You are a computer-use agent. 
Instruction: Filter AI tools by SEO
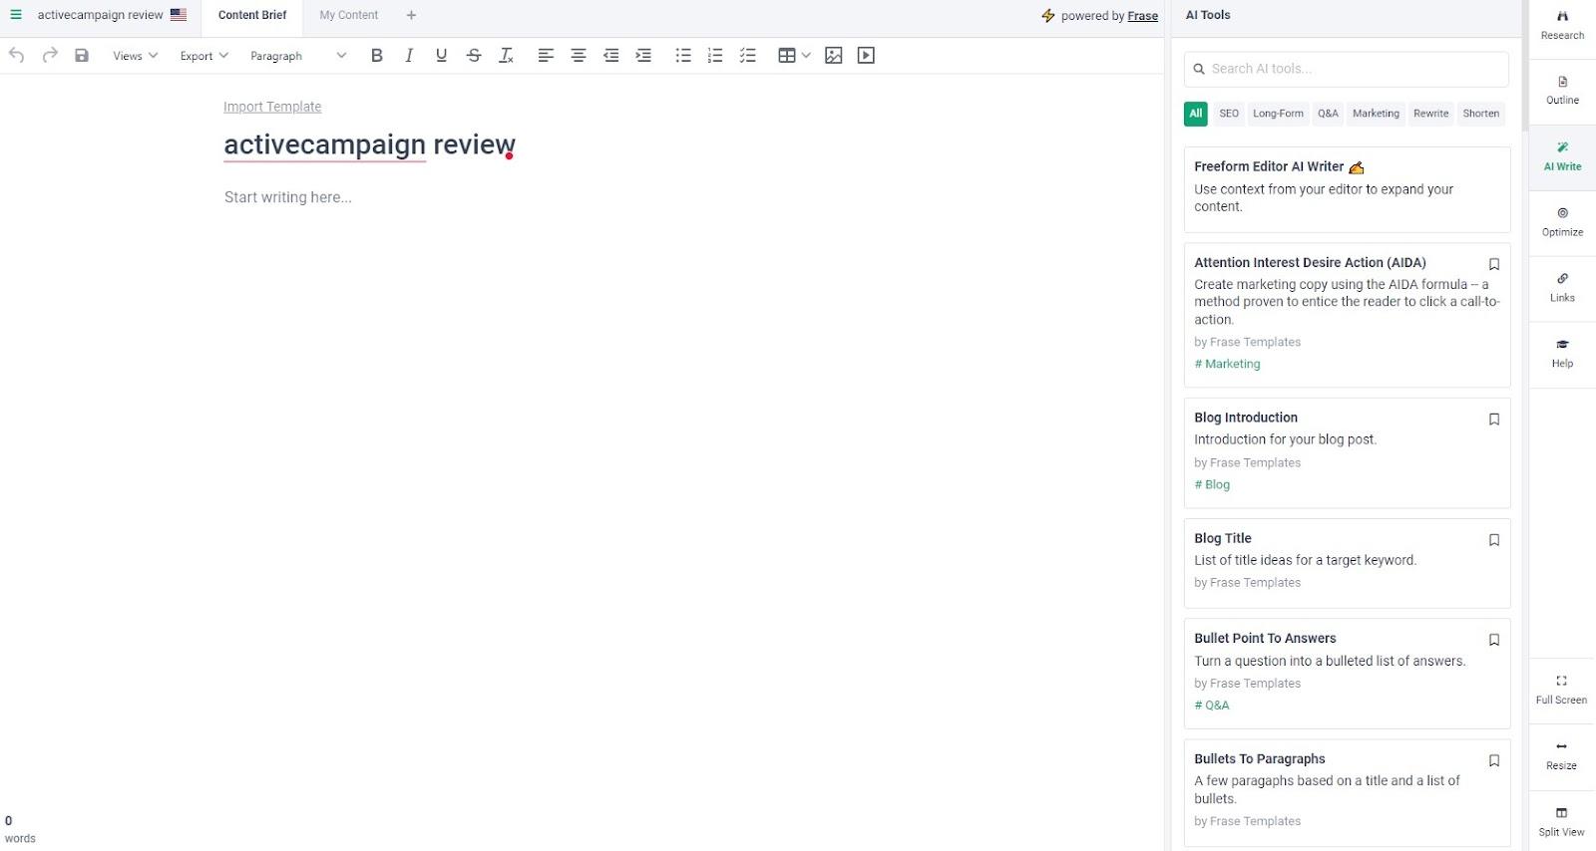point(1229,114)
